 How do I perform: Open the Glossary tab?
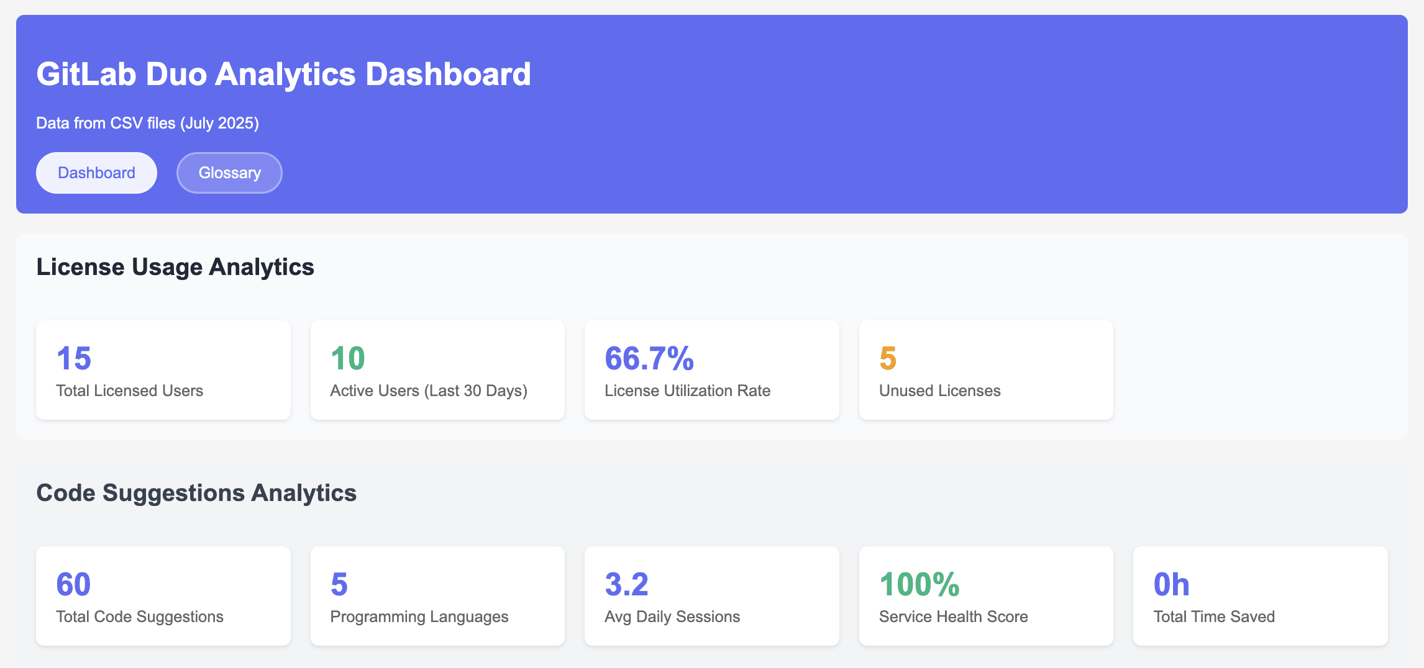[229, 173]
